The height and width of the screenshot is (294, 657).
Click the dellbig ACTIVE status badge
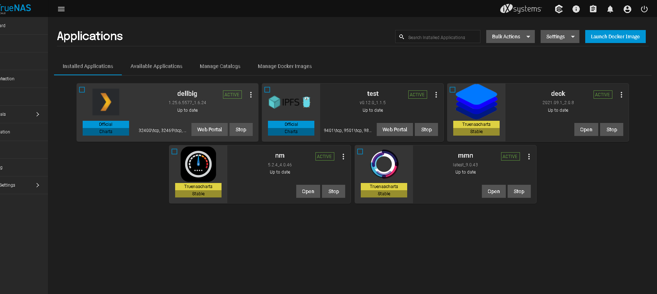pyautogui.click(x=232, y=95)
